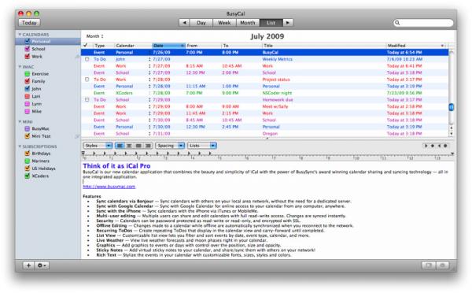Open the gear action menu
The image size is (472, 293).
[x=42, y=265]
